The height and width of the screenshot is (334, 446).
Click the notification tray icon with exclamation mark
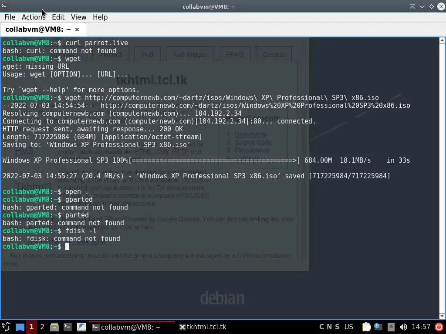[378, 327]
